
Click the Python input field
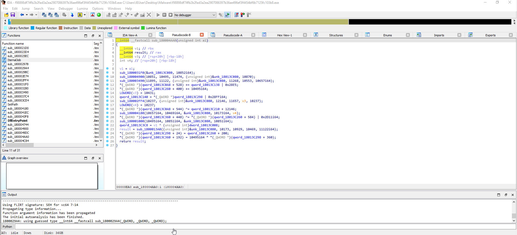265,227
